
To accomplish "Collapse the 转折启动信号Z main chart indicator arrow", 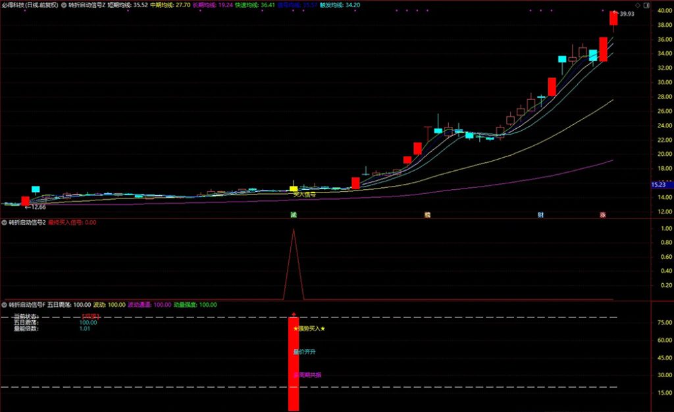I will point(63,4).
